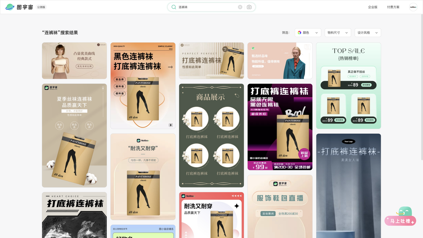This screenshot has height=238, width=423.
Task: Open the 打底裤连裤袜 品质无限 purple template
Action: pyautogui.click(x=280, y=127)
